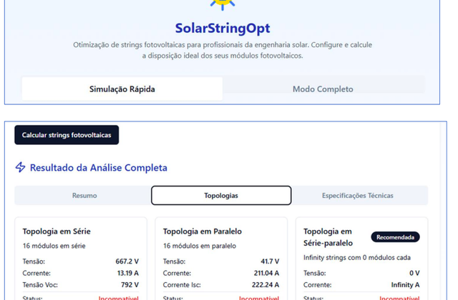The height and width of the screenshot is (300, 458).
Task: Click the lightning bolt icon beside Resultado
Action: [21, 167]
